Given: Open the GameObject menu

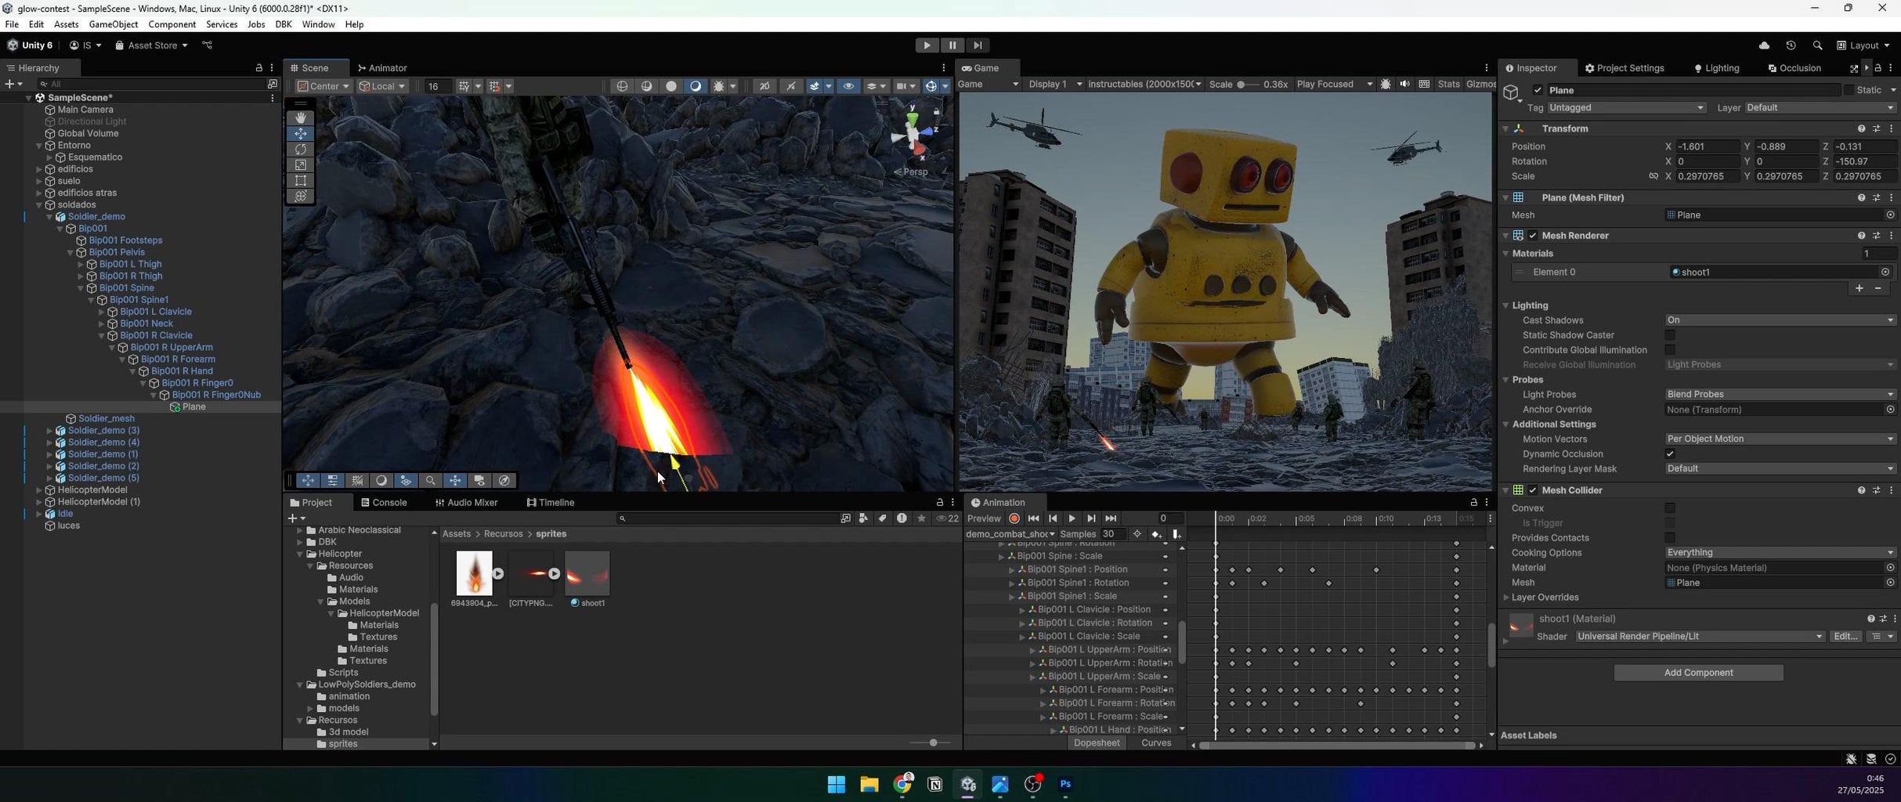Looking at the screenshot, I should [114, 24].
